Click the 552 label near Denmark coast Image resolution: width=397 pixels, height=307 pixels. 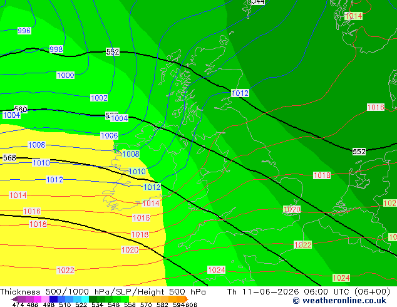click(x=359, y=152)
